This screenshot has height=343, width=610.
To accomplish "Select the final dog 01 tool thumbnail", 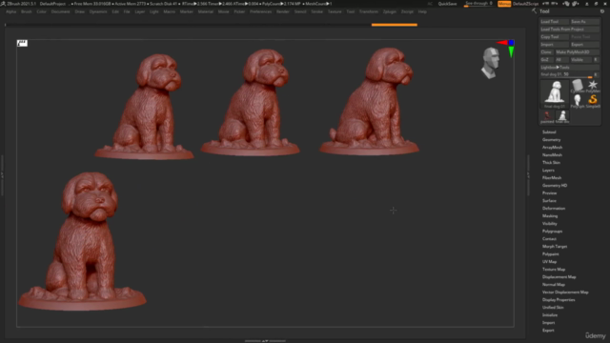I will (x=555, y=93).
